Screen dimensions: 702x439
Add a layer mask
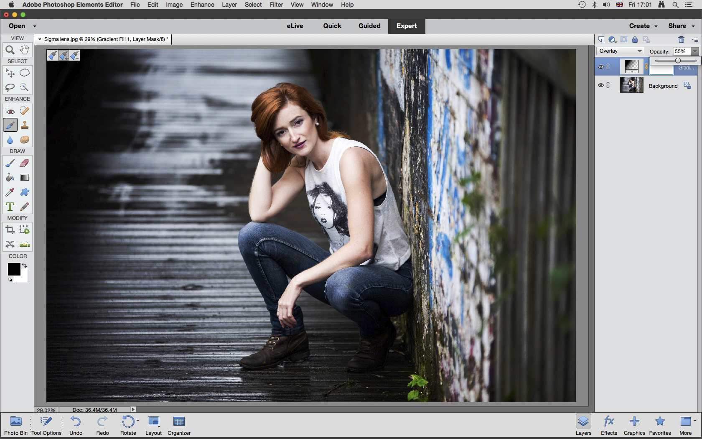[624, 40]
